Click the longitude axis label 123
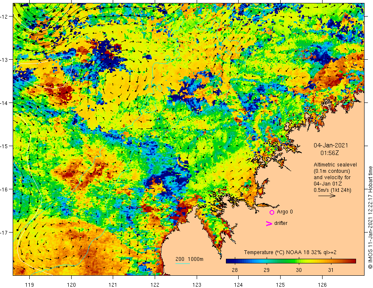This screenshot has height=288, width=373. click(197, 285)
